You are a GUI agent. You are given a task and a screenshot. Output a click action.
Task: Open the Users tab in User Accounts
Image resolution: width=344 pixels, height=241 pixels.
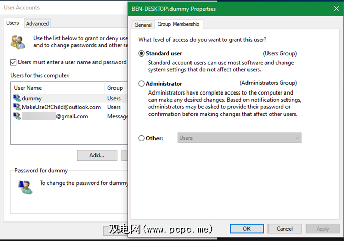pos(13,23)
